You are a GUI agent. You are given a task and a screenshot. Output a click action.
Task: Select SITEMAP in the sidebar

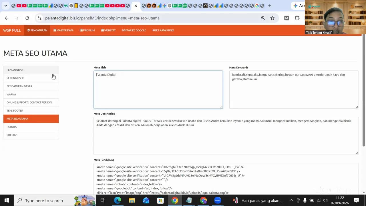click(31, 135)
